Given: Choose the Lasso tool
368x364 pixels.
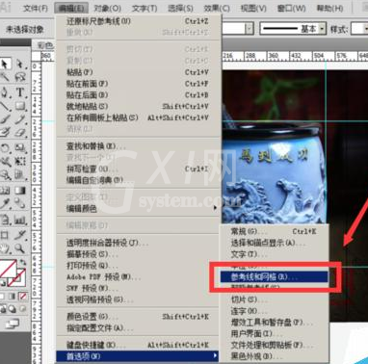Looking at the screenshot, I should (x=20, y=77).
